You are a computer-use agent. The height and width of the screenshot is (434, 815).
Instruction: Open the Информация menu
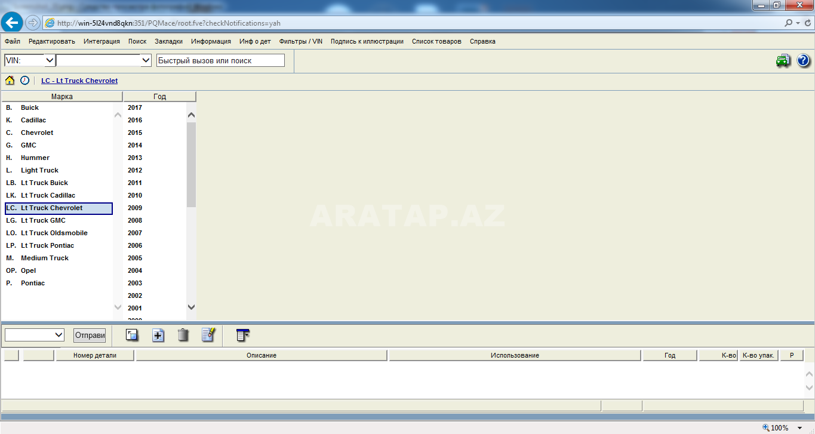[x=211, y=41]
